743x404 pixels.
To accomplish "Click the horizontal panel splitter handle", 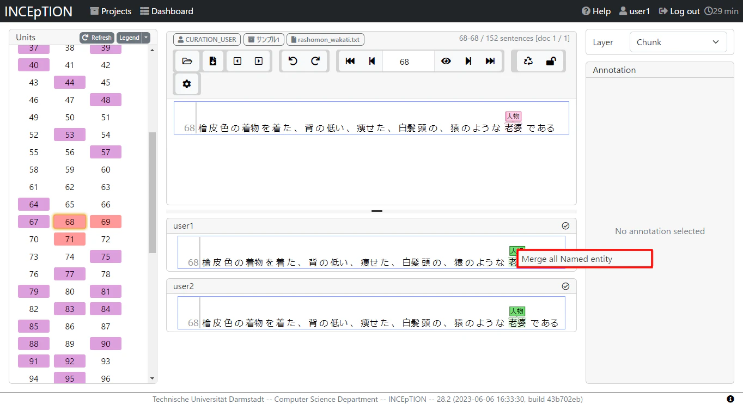I will tap(377, 211).
